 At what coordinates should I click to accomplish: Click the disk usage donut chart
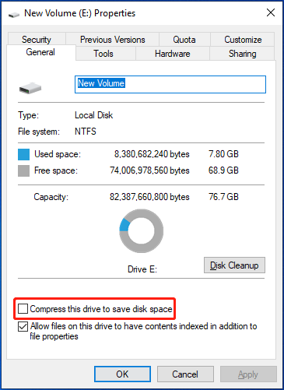point(142,231)
